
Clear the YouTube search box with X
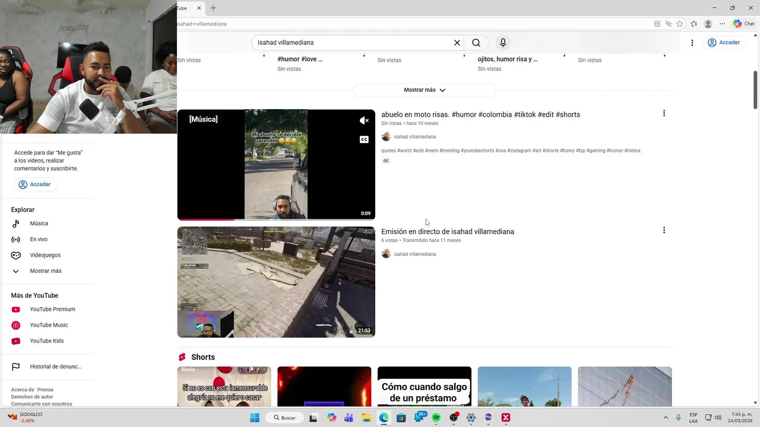[x=457, y=43]
